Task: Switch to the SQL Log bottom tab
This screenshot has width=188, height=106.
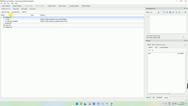Action: click(x=148, y=97)
